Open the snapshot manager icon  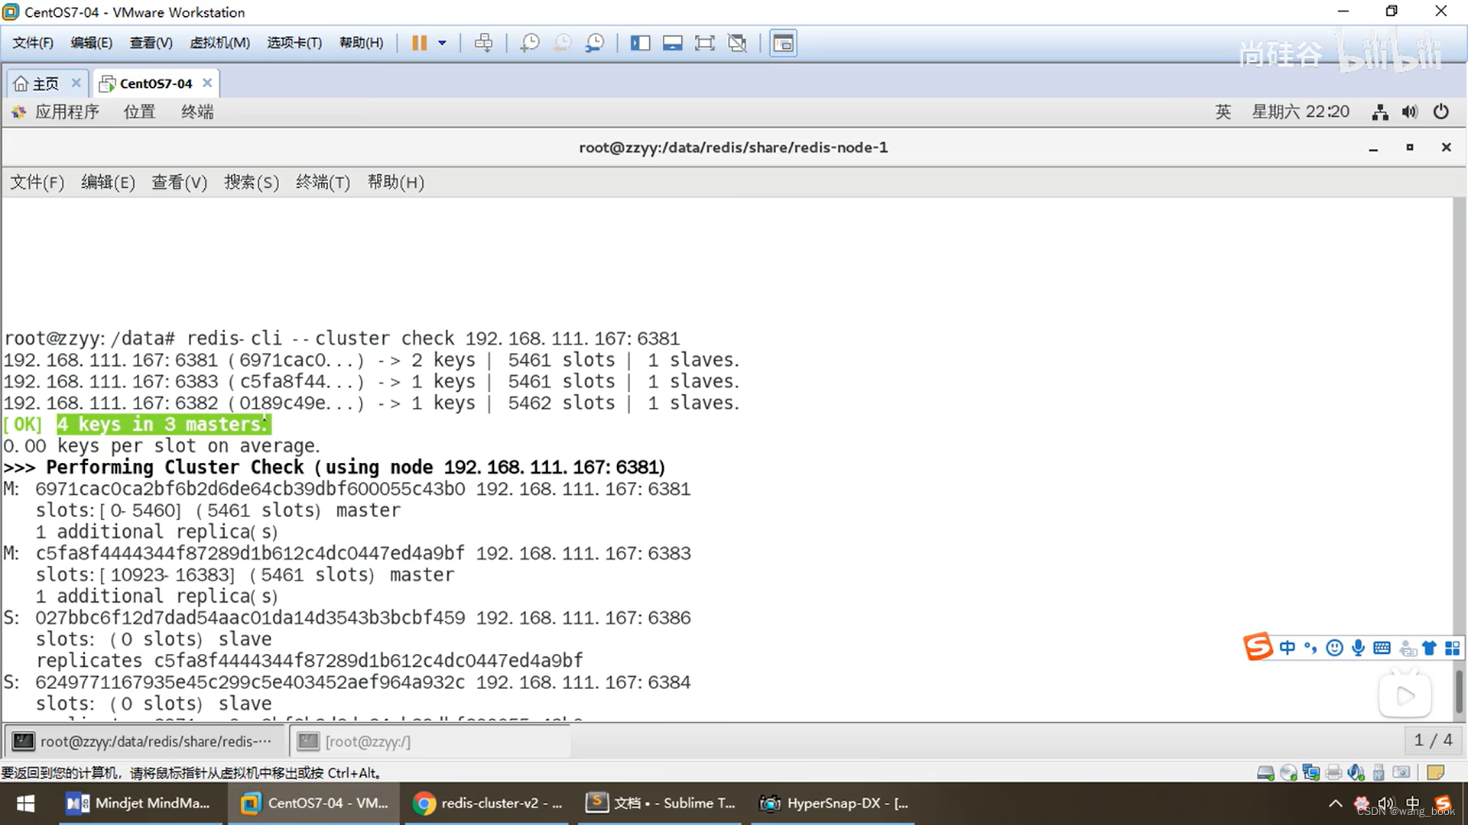[595, 43]
